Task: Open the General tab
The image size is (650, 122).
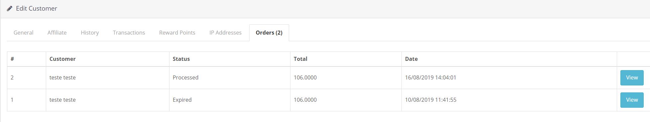Action: click(x=23, y=33)
